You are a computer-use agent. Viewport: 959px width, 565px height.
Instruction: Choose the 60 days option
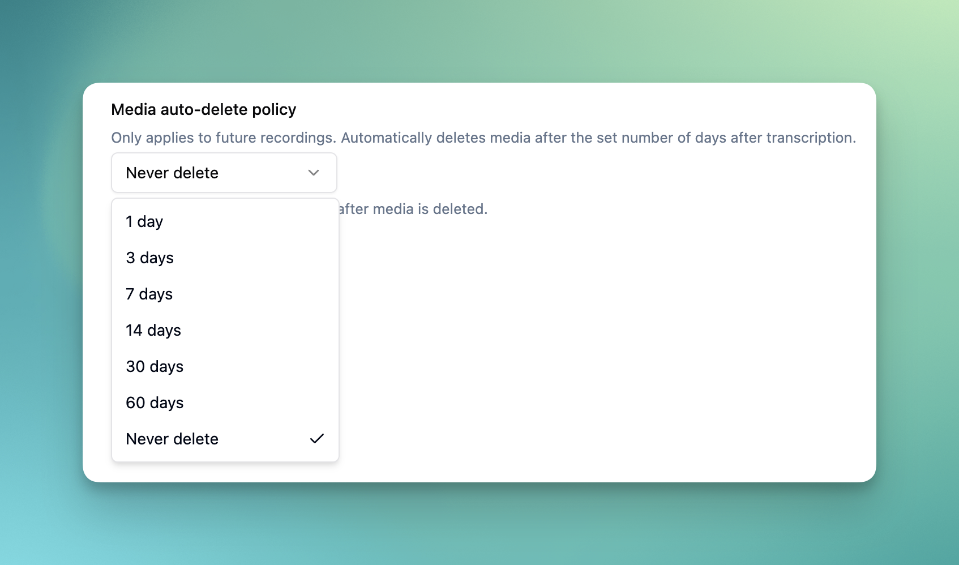[x=155, y=403]
